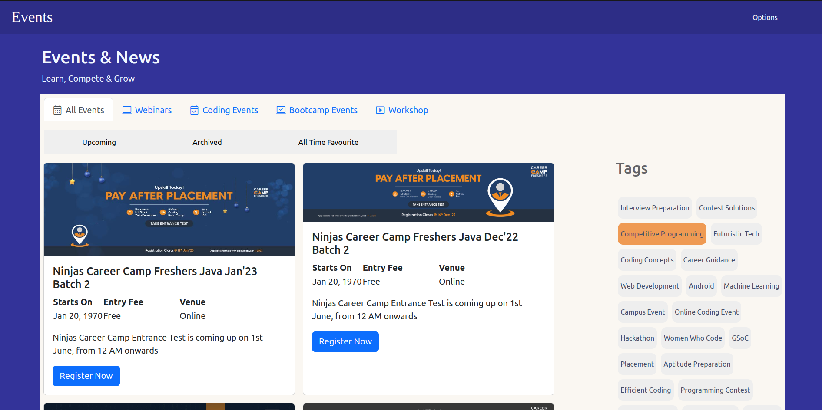822x410 pixels.
Task: Choose the Efficient Coding tag
Action: (x=646, y=390)
